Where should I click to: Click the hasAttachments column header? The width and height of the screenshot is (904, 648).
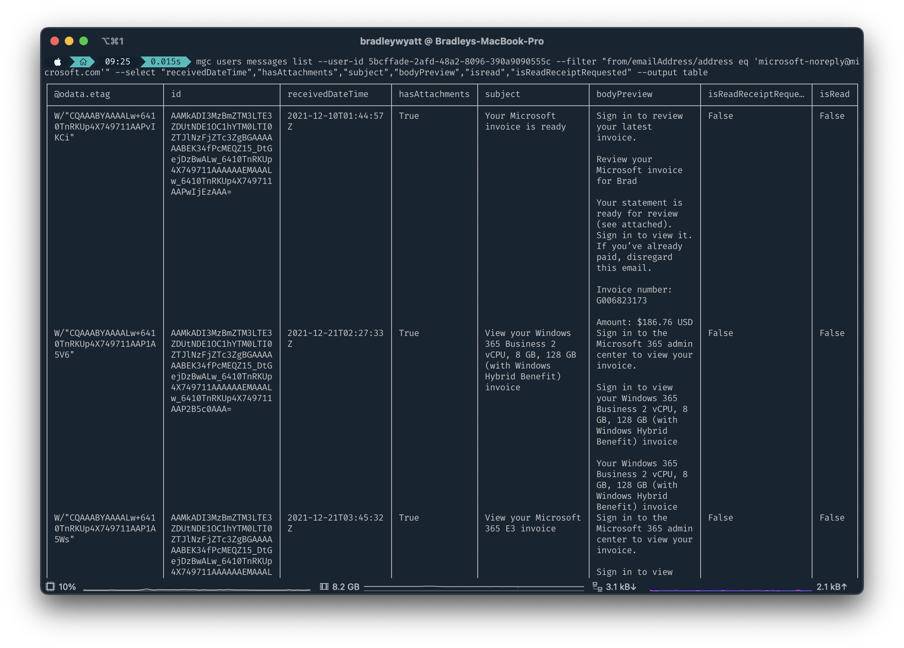[x=434, y=94]
